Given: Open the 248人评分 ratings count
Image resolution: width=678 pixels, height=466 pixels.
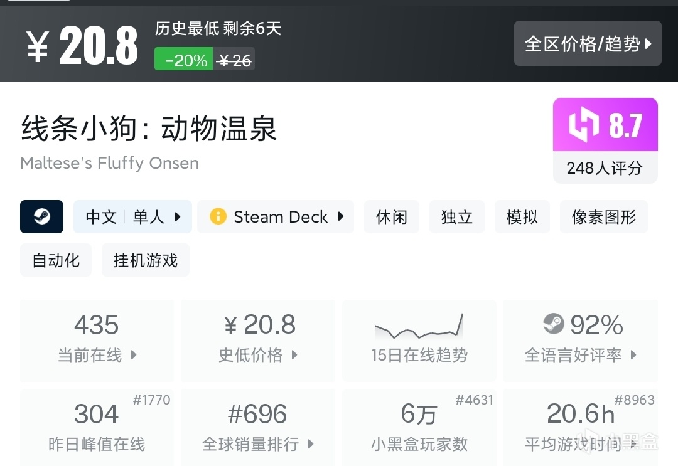Looking at the screenshot, I should click(605, 168).
